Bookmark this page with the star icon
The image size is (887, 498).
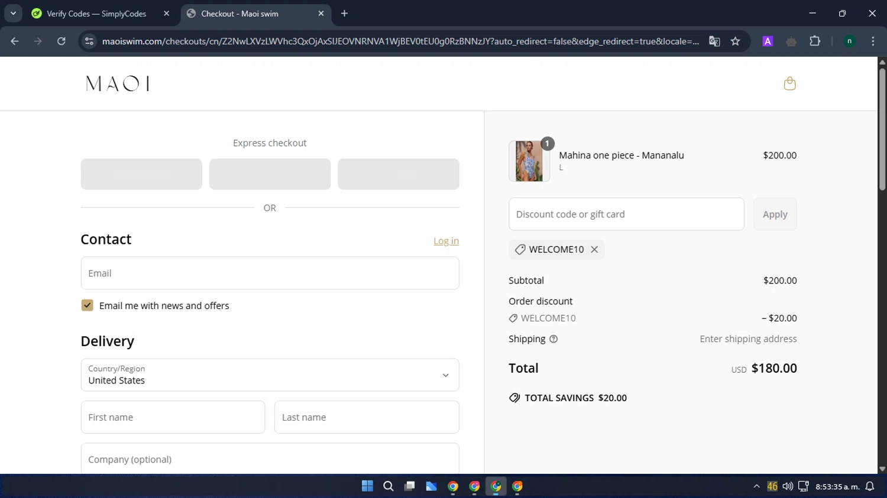tap(735, 41)
